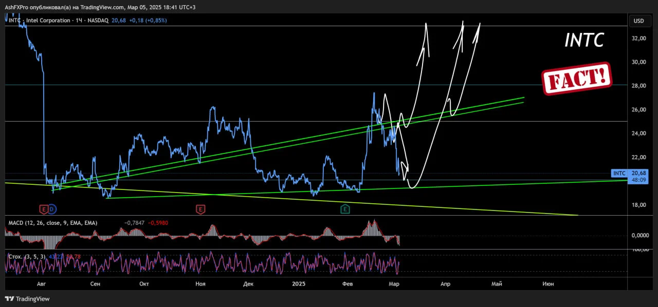The image size is (658, 307).
Task: Click the MACD (12, 26, close, 9, EMA, EMA) legend
Action: [52, 223]
